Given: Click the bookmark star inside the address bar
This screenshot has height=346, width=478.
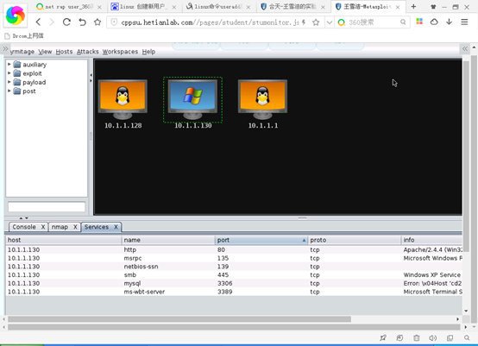Looking at the screenshot, I should pyautogui.click(x=316, y=22).
